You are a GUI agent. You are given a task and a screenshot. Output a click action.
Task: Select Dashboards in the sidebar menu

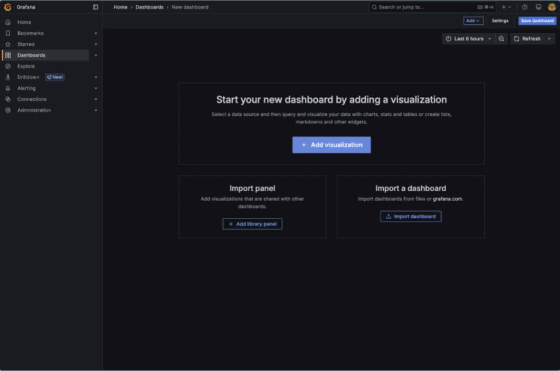[31, 55]
